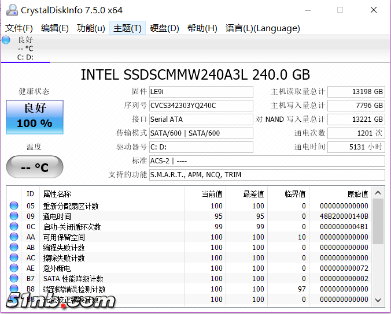The width and height of the screenshot is (391, 314).
Task: Click the status orb for attribute AA row
Action: 14,237
